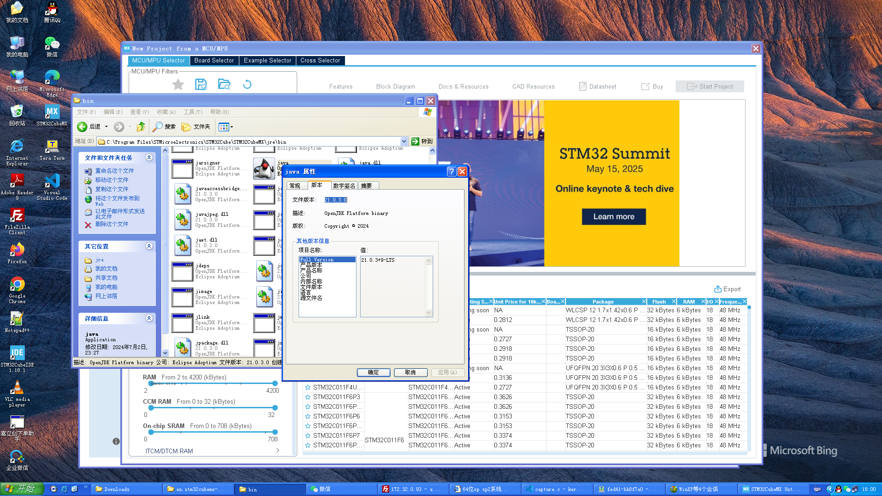This screenshot has height=496, width=882.
Task: Toggle favorite star for STM32C011F6P6 row
Action: pyautogui.click(x=308, y=417)
